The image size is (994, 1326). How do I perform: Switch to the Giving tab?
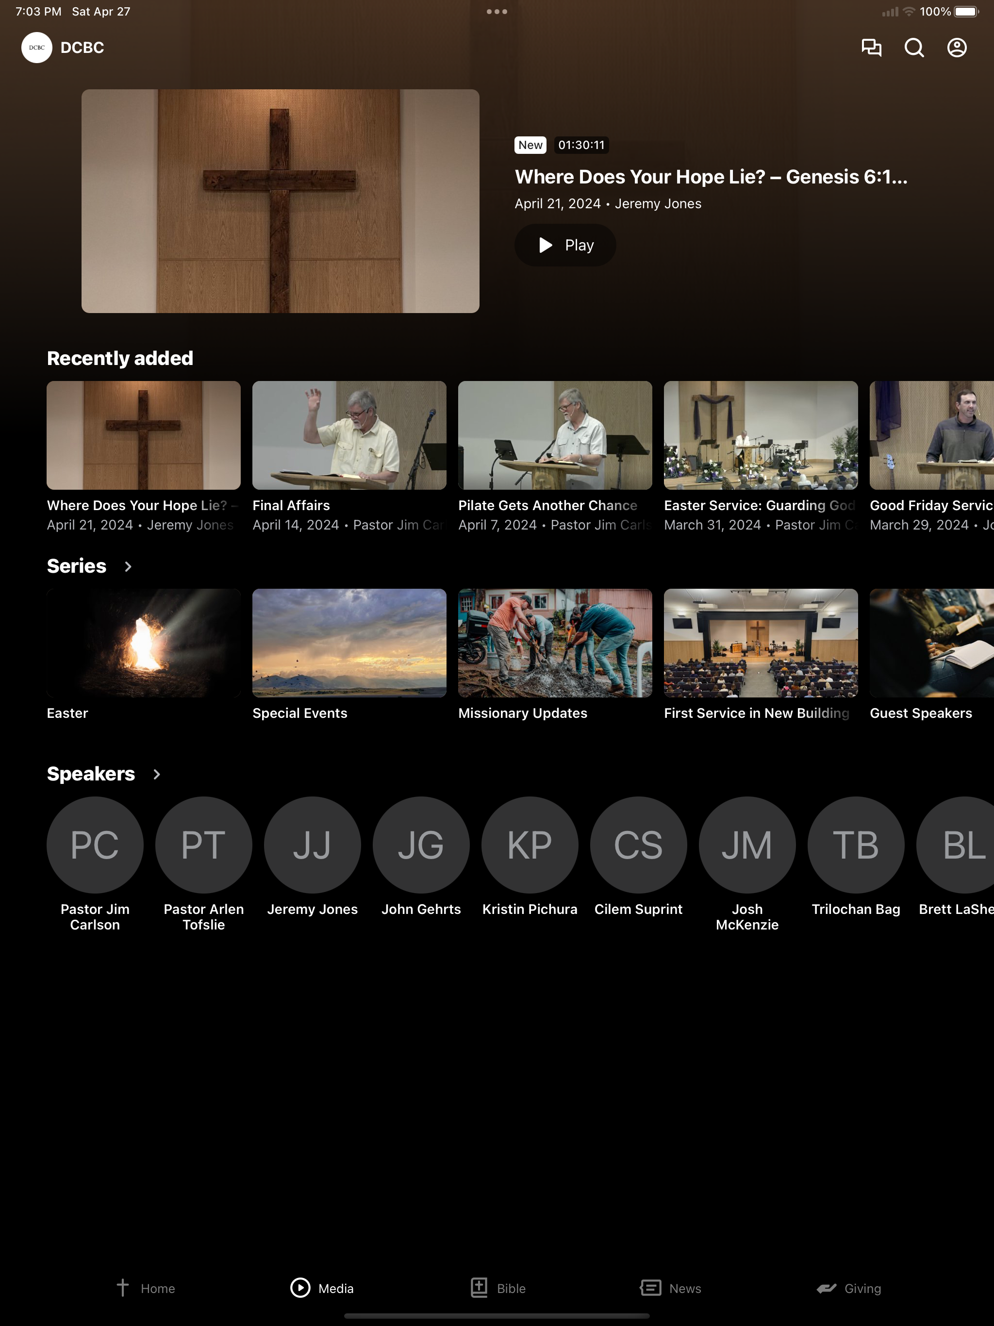[x=849, y=1288]
